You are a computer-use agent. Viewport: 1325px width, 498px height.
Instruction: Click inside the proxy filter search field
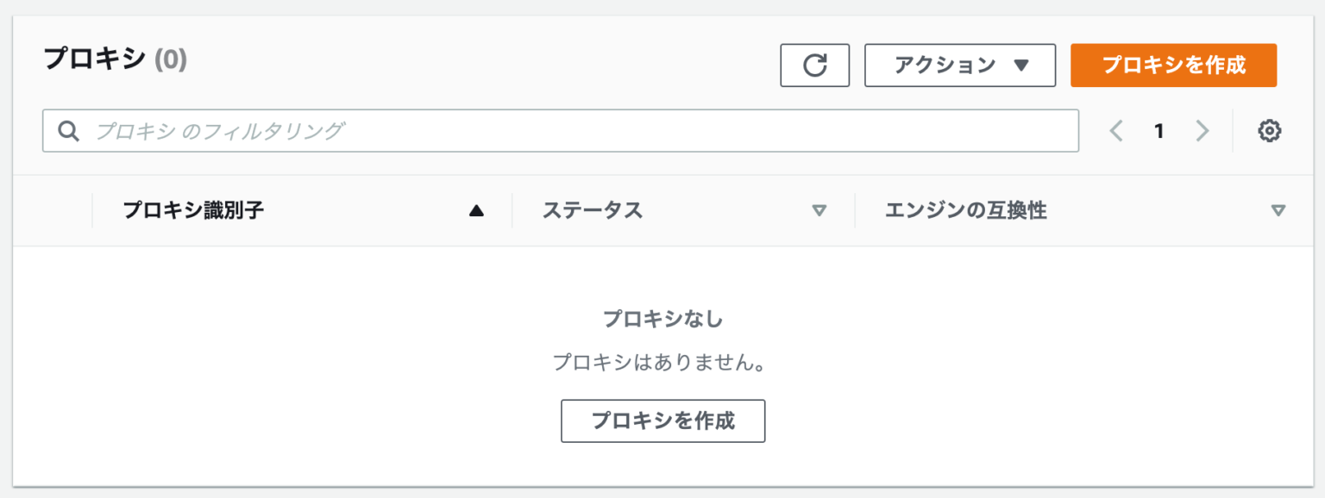[345, 130]
